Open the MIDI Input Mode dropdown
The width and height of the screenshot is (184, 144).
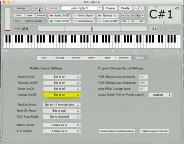pos(62,117)
